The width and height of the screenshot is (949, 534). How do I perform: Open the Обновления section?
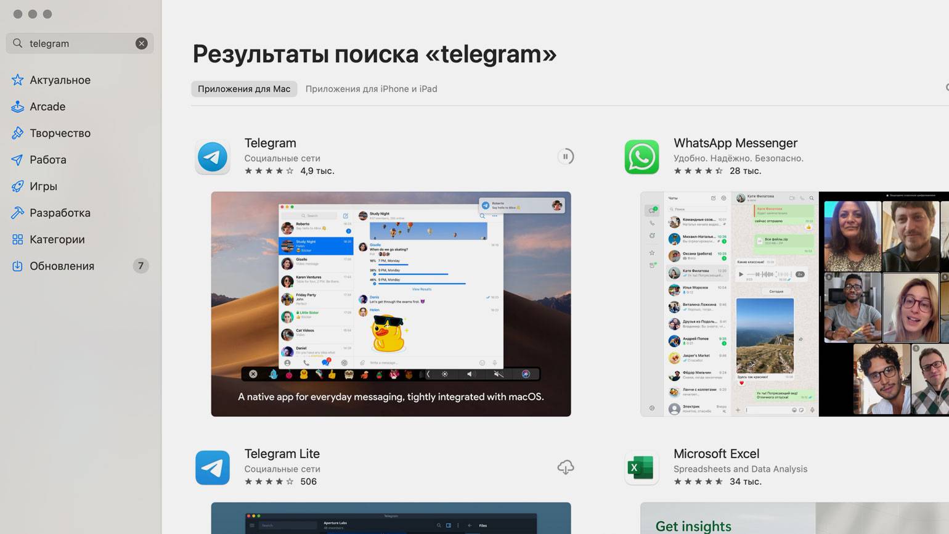tap(62, 266)
